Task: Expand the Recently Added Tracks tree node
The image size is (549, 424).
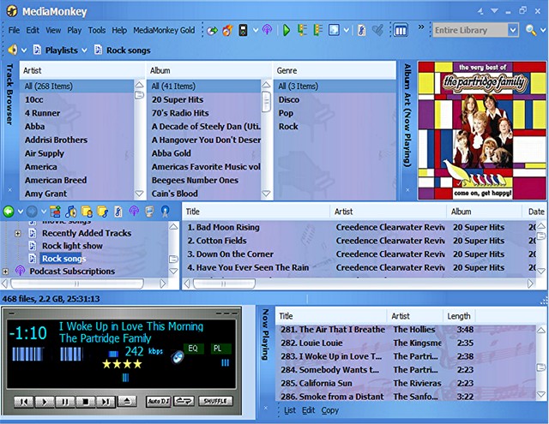Action: point(18,233)
